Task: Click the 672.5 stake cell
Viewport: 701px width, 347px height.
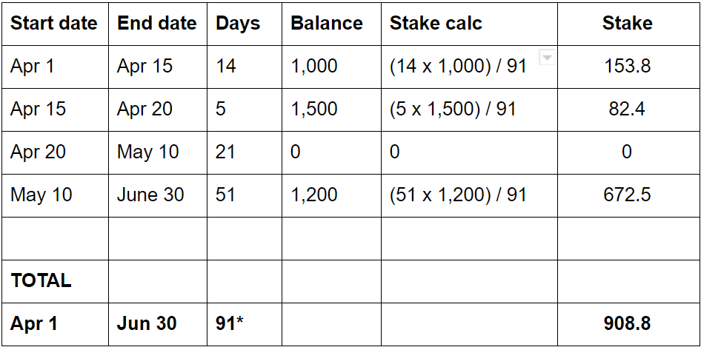Action: click(x=627, y=195)
